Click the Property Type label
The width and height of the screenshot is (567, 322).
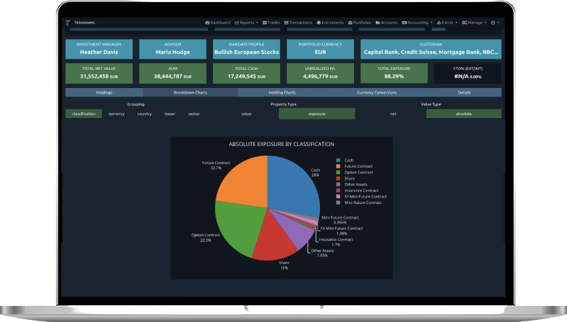(x=283, y=104)
